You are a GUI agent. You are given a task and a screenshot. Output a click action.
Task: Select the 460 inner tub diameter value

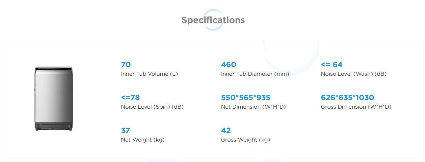click(229, 65)
